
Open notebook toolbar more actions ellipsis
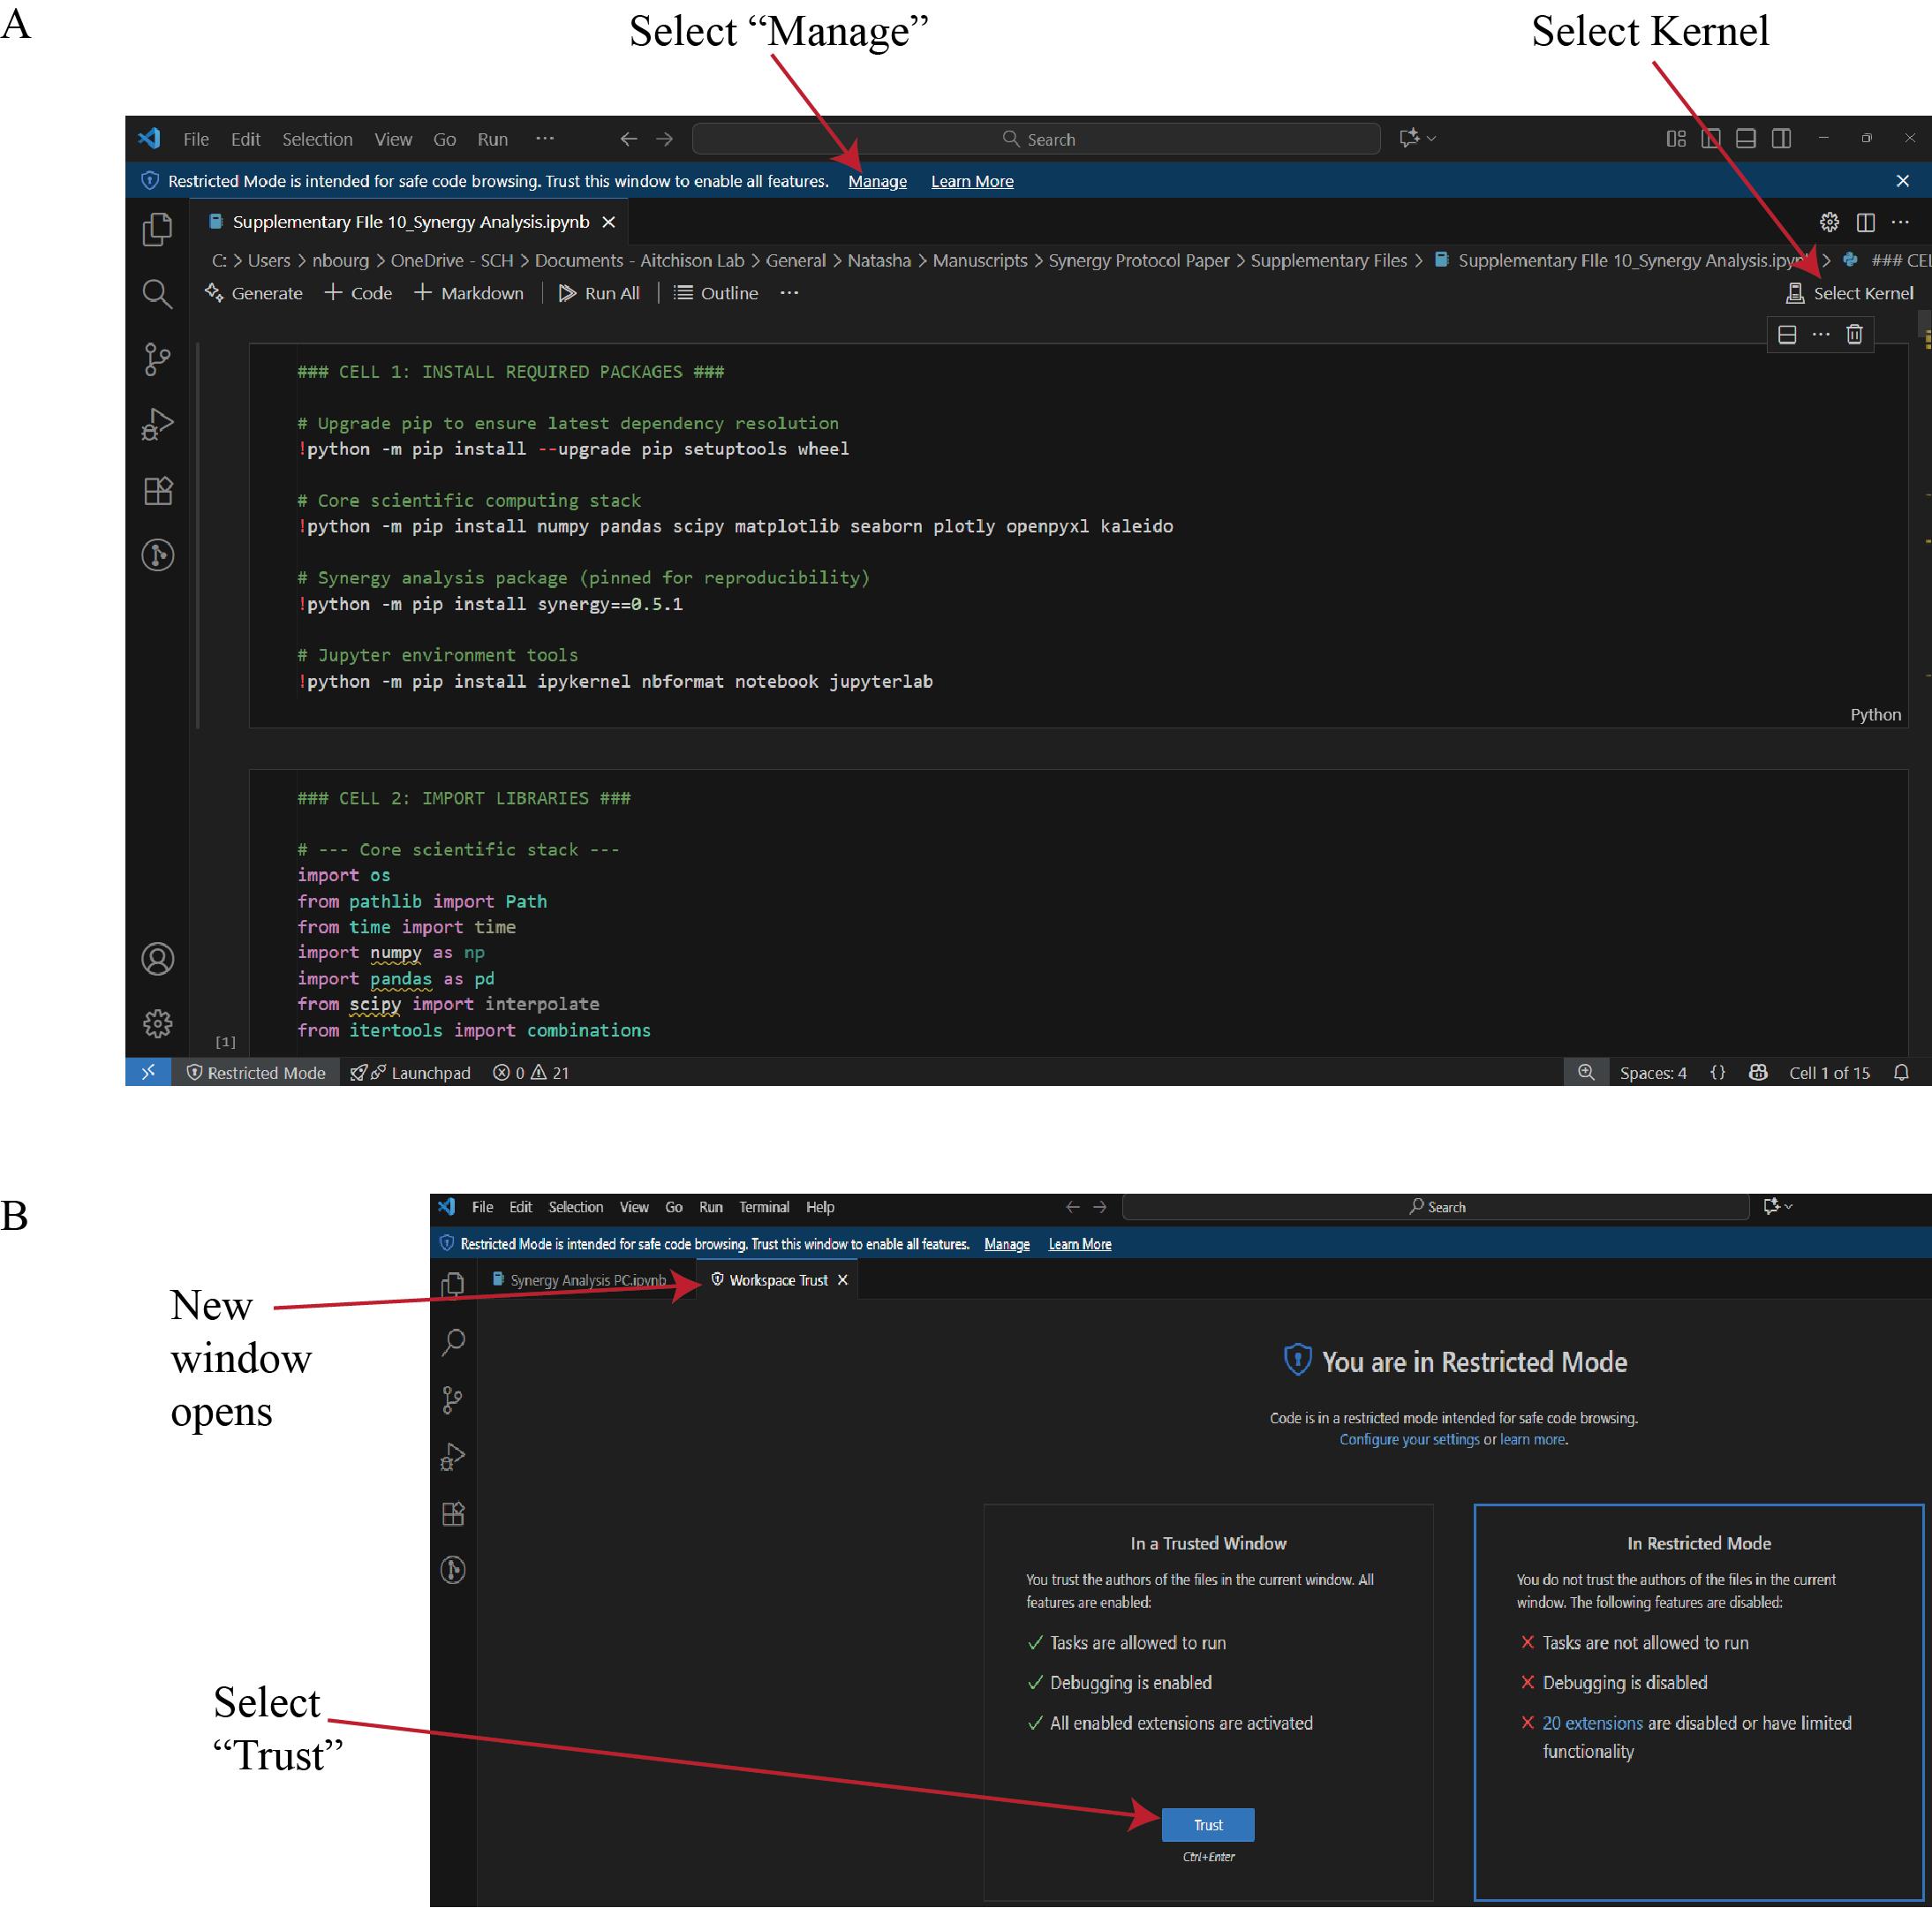(x=789, y=293)
